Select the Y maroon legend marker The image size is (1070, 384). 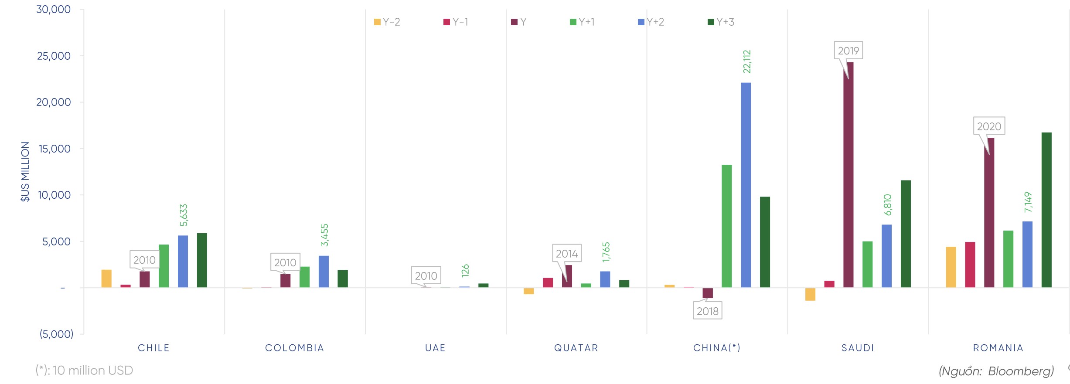pos(514,22)
